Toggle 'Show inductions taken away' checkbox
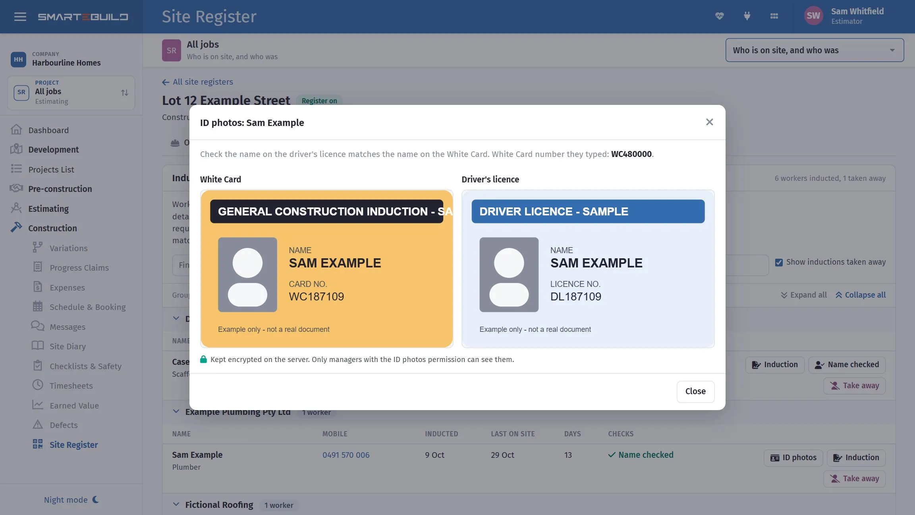Screen dimensions: 915x515 click(x=779, y=262)
